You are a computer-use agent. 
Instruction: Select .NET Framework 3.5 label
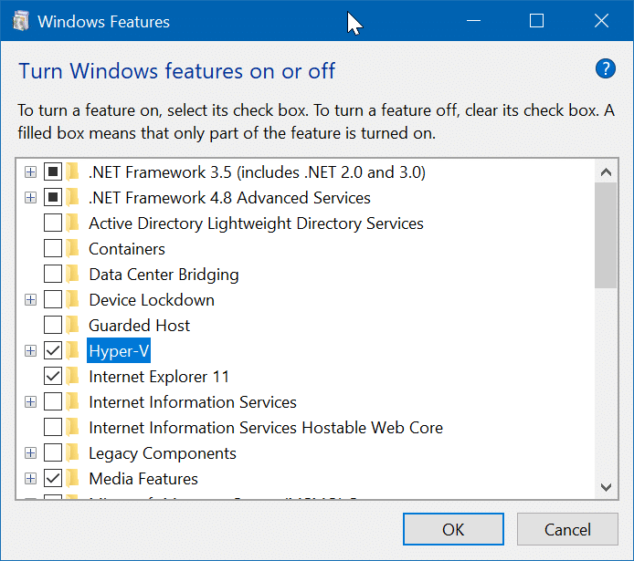(x=257, y=171)
